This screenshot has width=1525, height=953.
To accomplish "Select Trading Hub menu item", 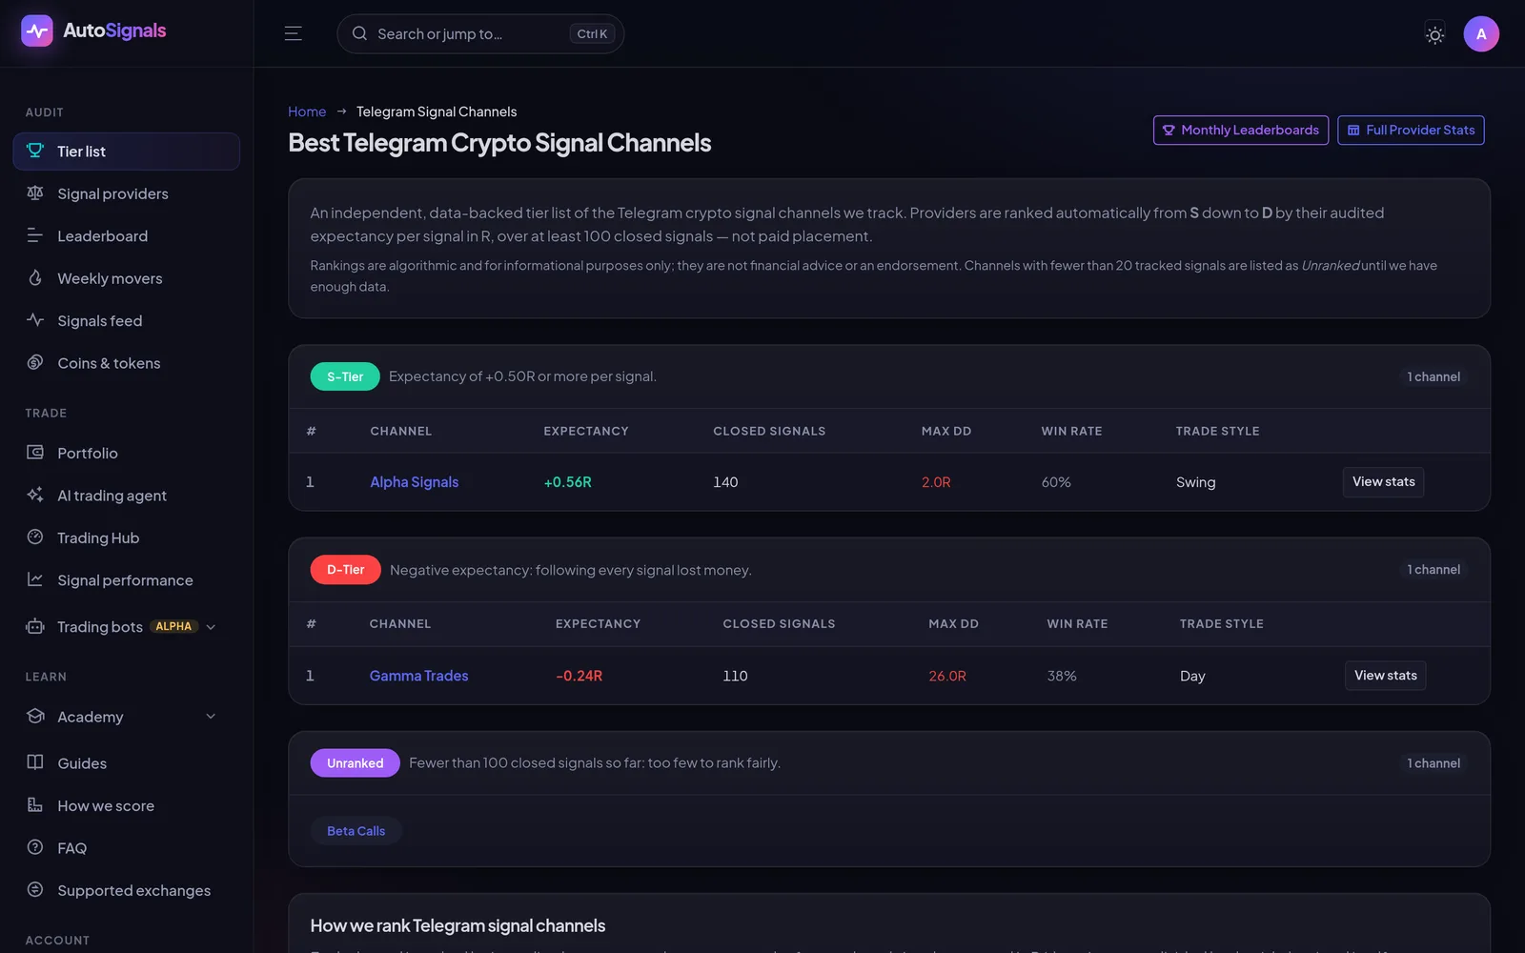I will [126, 537].
